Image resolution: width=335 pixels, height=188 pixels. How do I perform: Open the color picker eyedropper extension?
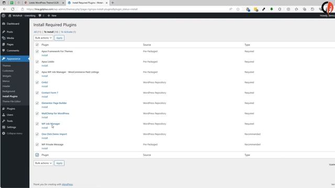click(264, 9)
